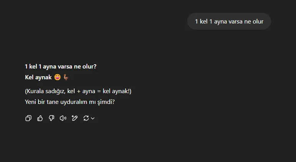Image resolution: width=296 pixels, height=162 pixels.
Task: Expand the chevron beside the regenerate icon
Action: (93, 119)
